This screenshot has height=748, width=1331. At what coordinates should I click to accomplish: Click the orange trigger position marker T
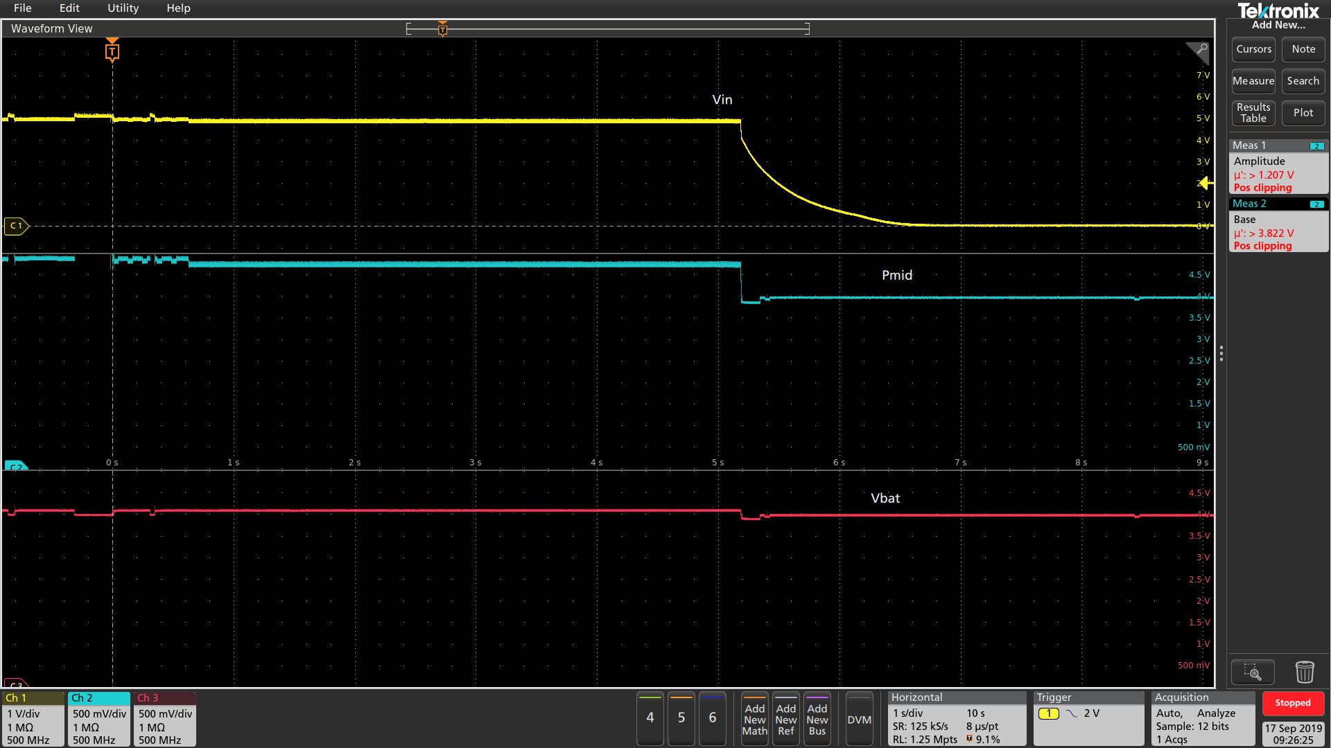[112, 52]
